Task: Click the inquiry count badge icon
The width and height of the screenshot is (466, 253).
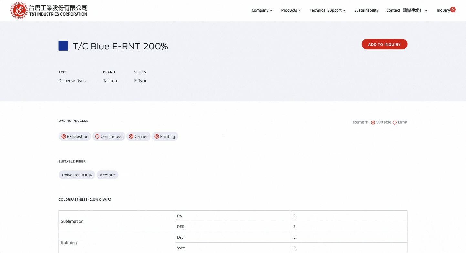Action: point(453,10)
